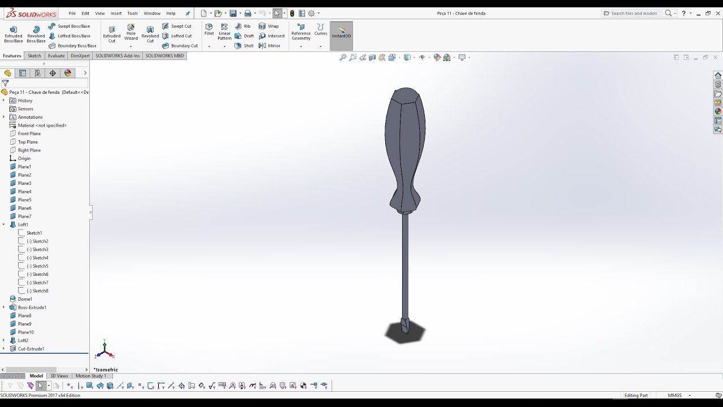The image size is (723, 407).
Task: Select the Revolved Boss/Base tool
Action: point(36,34)
